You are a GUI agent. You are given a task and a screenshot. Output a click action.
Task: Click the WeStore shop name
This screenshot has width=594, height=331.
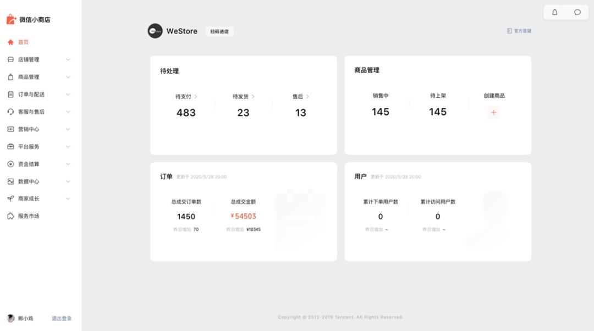click(182, 31)
